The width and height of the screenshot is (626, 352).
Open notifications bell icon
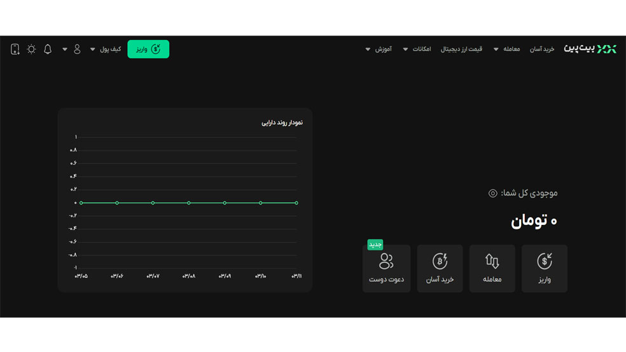click(x=48, y=49)
